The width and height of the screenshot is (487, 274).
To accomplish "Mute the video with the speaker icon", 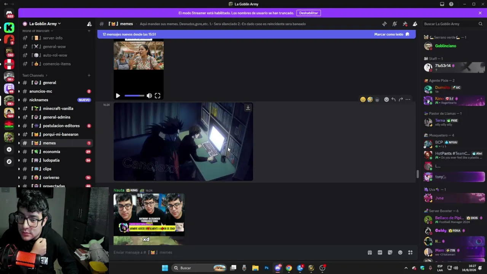I will click(x=149, y=96).
